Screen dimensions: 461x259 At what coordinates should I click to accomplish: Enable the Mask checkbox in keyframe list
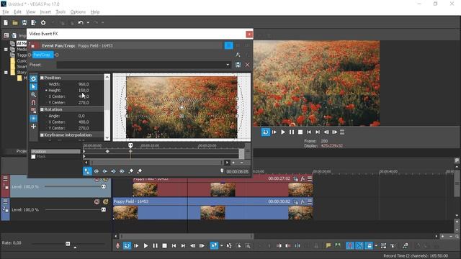(x=34, y=157)
